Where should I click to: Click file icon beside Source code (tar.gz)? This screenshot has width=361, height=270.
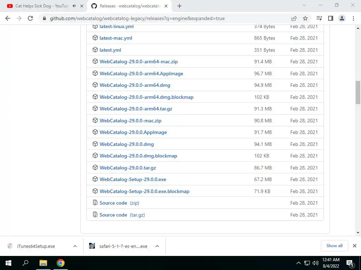(95, 214)
